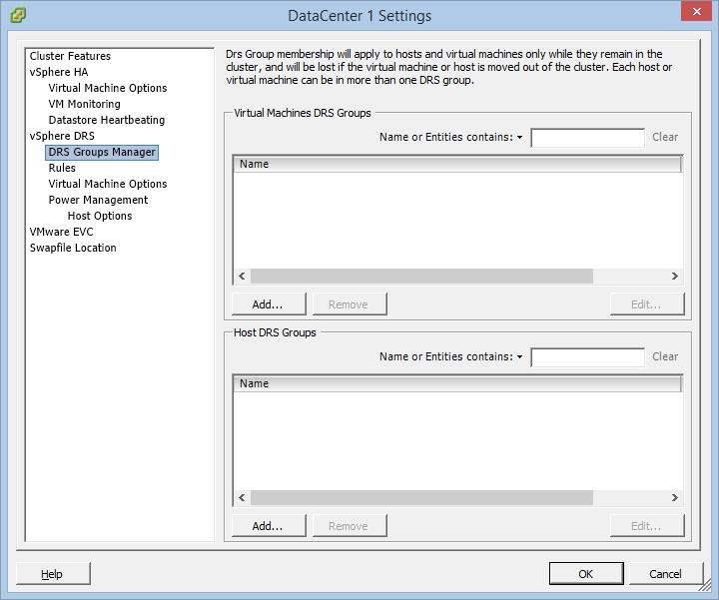This screenshot has height=600, width=719.
Task: Select Virtual Machine Options under vSphere DRS
Action: [x=108, y=184]
